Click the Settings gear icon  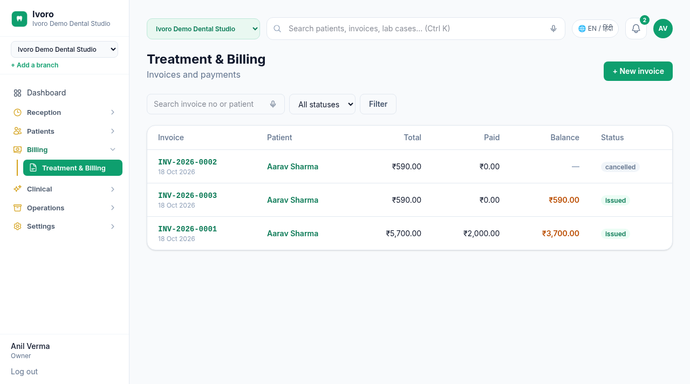(x=17, y=226)
